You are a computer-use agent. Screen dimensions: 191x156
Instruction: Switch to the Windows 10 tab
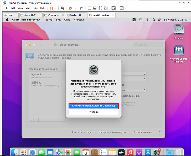click(x=53, y=15)
